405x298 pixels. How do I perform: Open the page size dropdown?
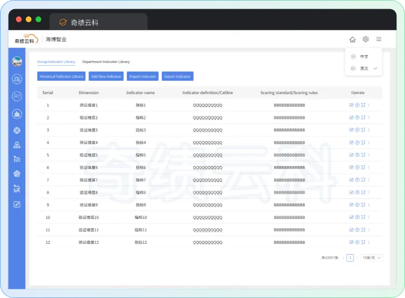pos(371,258)
